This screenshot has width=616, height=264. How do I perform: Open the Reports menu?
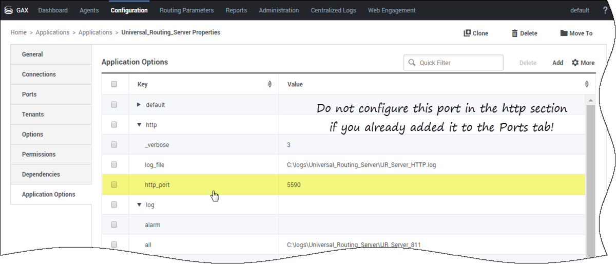point(236,10)
